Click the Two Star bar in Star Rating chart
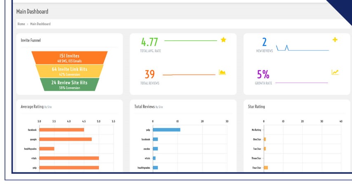Image resolution: width=352 pixels, height=184 pixels. [x=265, y=149]
